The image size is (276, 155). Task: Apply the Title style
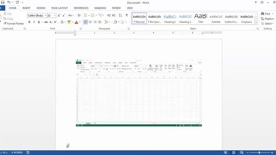(x=201, y=19)
